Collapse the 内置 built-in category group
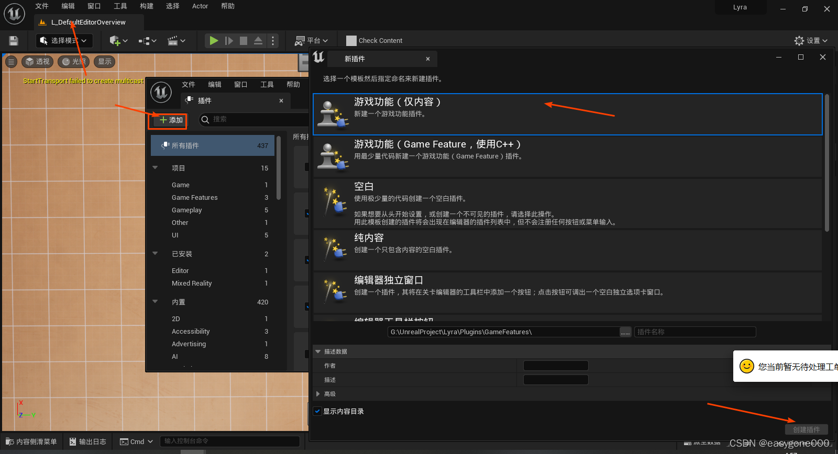 tap(155, 302)
